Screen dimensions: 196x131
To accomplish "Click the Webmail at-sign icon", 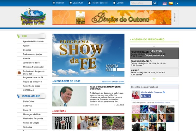I will tap(54, 3).
